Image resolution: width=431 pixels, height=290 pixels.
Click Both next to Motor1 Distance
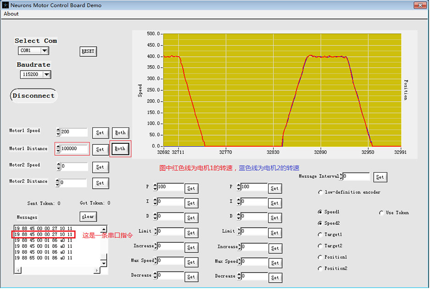[120, 149]
